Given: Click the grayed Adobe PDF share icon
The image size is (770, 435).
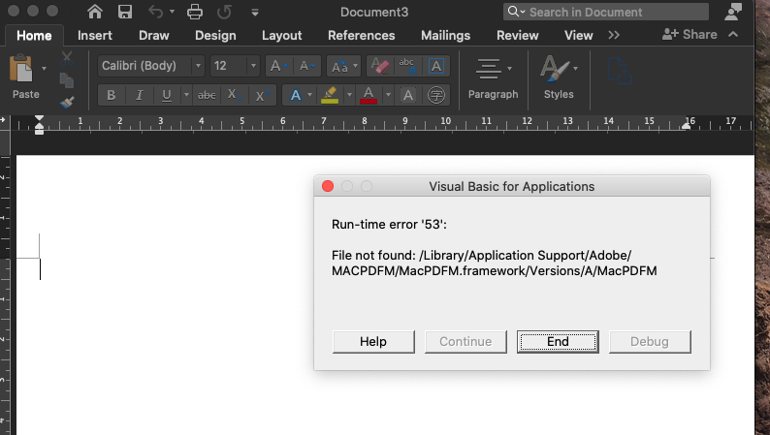Looking at the screenshot, I should coord(620,72).
